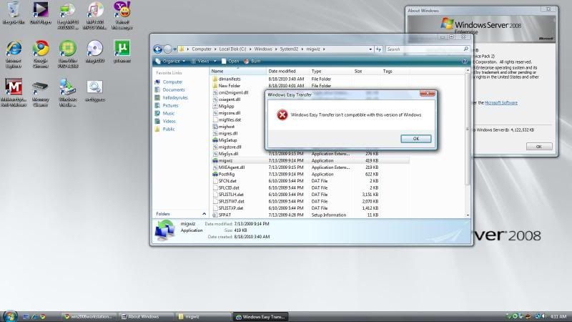
Task: Launch Google Chrome from the desktop
Action: click(x=41, y=53)
